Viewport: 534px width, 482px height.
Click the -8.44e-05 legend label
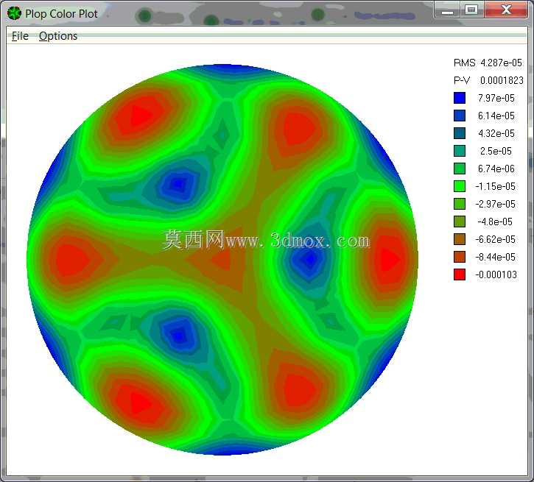496,257
